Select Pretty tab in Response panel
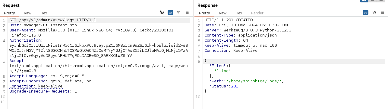388x109 pixels. pos(204,13)
